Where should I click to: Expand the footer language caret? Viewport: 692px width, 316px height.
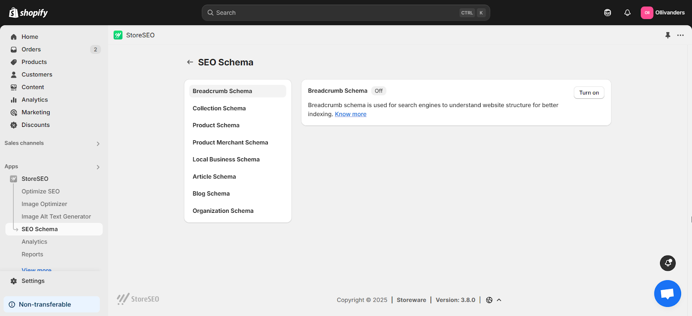(x=499, y=300)
